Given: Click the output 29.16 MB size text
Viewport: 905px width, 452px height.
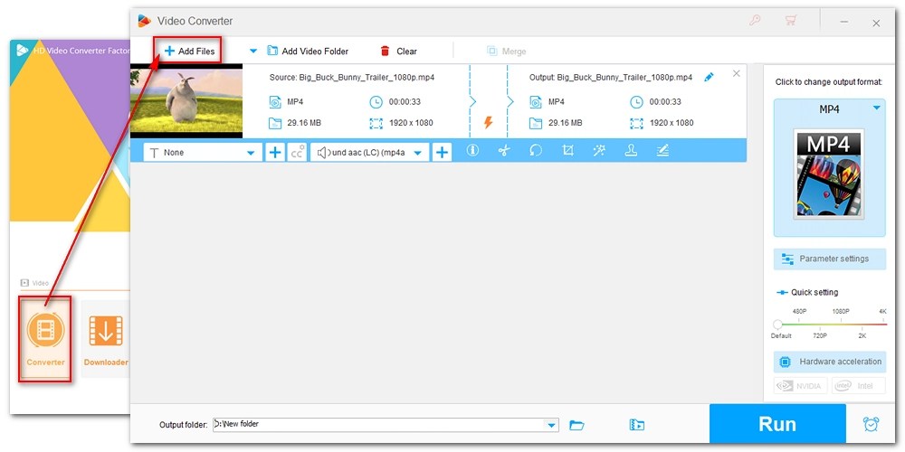Looking at the screenshot, I should coord(565,123).
